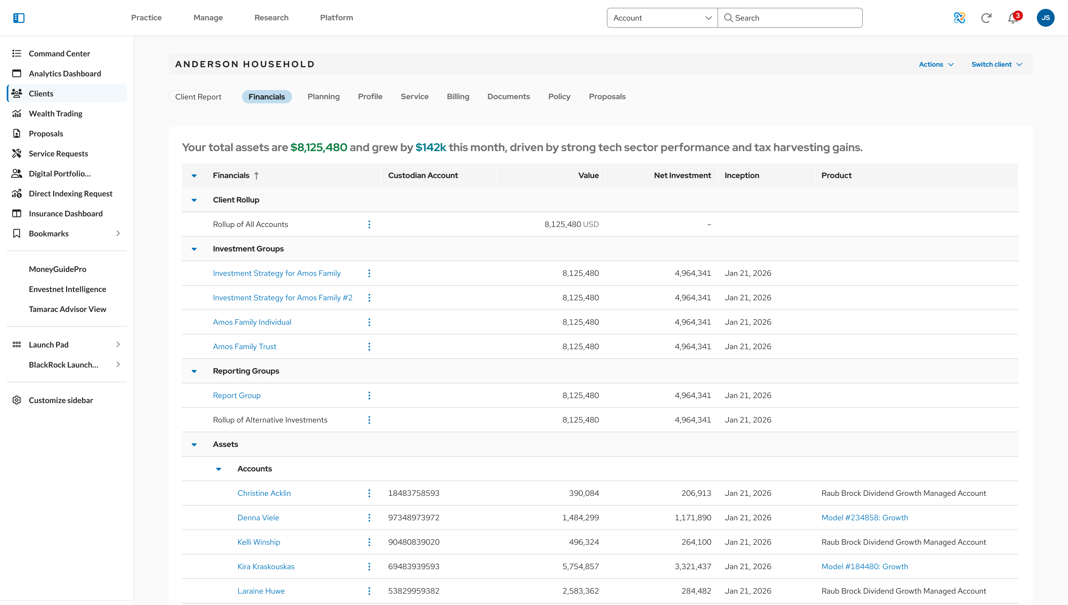Image resolution: width=1068 pixels, height=605 pixels.
Task: Click the Client Report button
Action: point(198,97)
